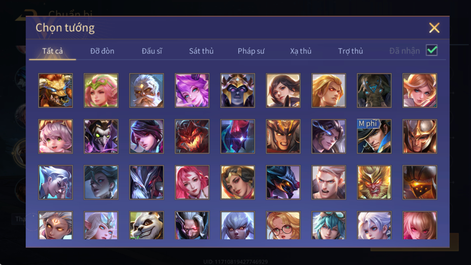Select the panda hero portrait
The image size is (471, 265).
[x=147, y=225]
